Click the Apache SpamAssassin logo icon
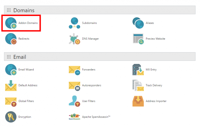The image size is (200, 127). coord(74,117)
